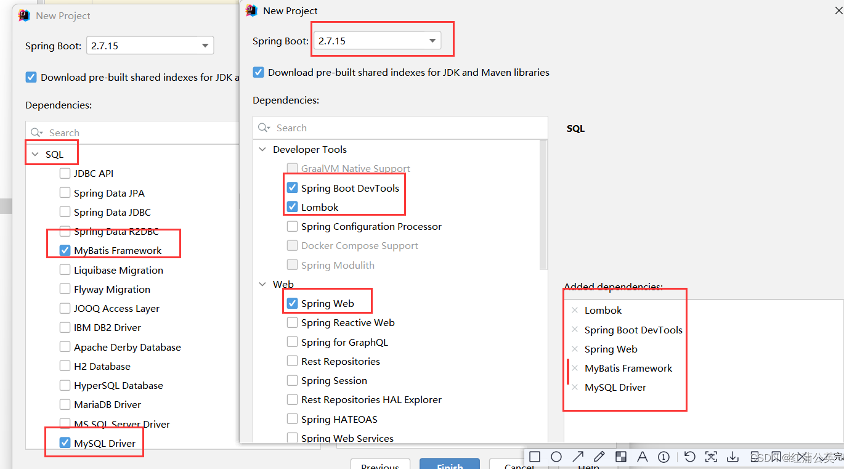This screenshot has width=844, height=469.
Task: Click IntelliJ logo in back New Project window
Action: click(x=24, y=15)
